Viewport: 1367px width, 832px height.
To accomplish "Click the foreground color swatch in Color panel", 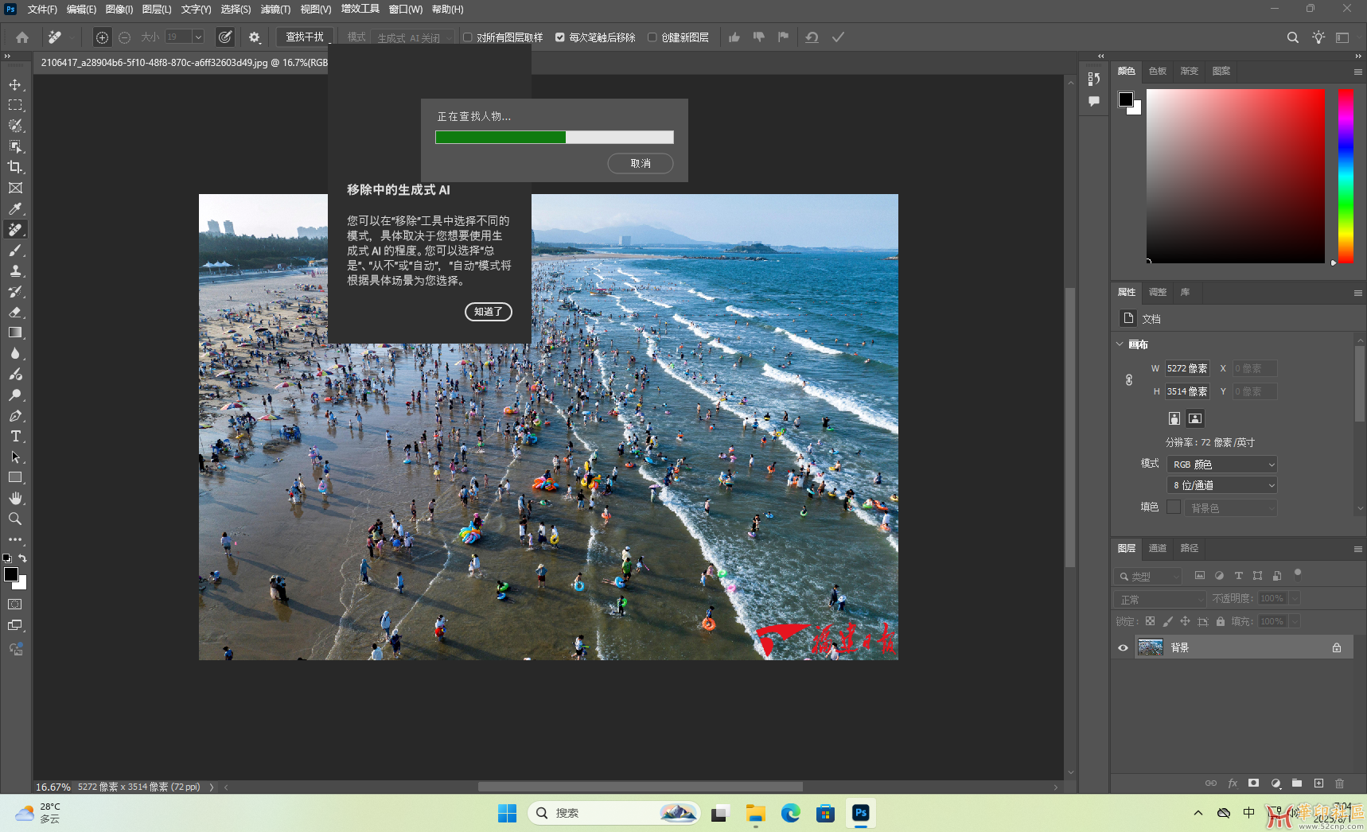I will [x=1126, y=99].
